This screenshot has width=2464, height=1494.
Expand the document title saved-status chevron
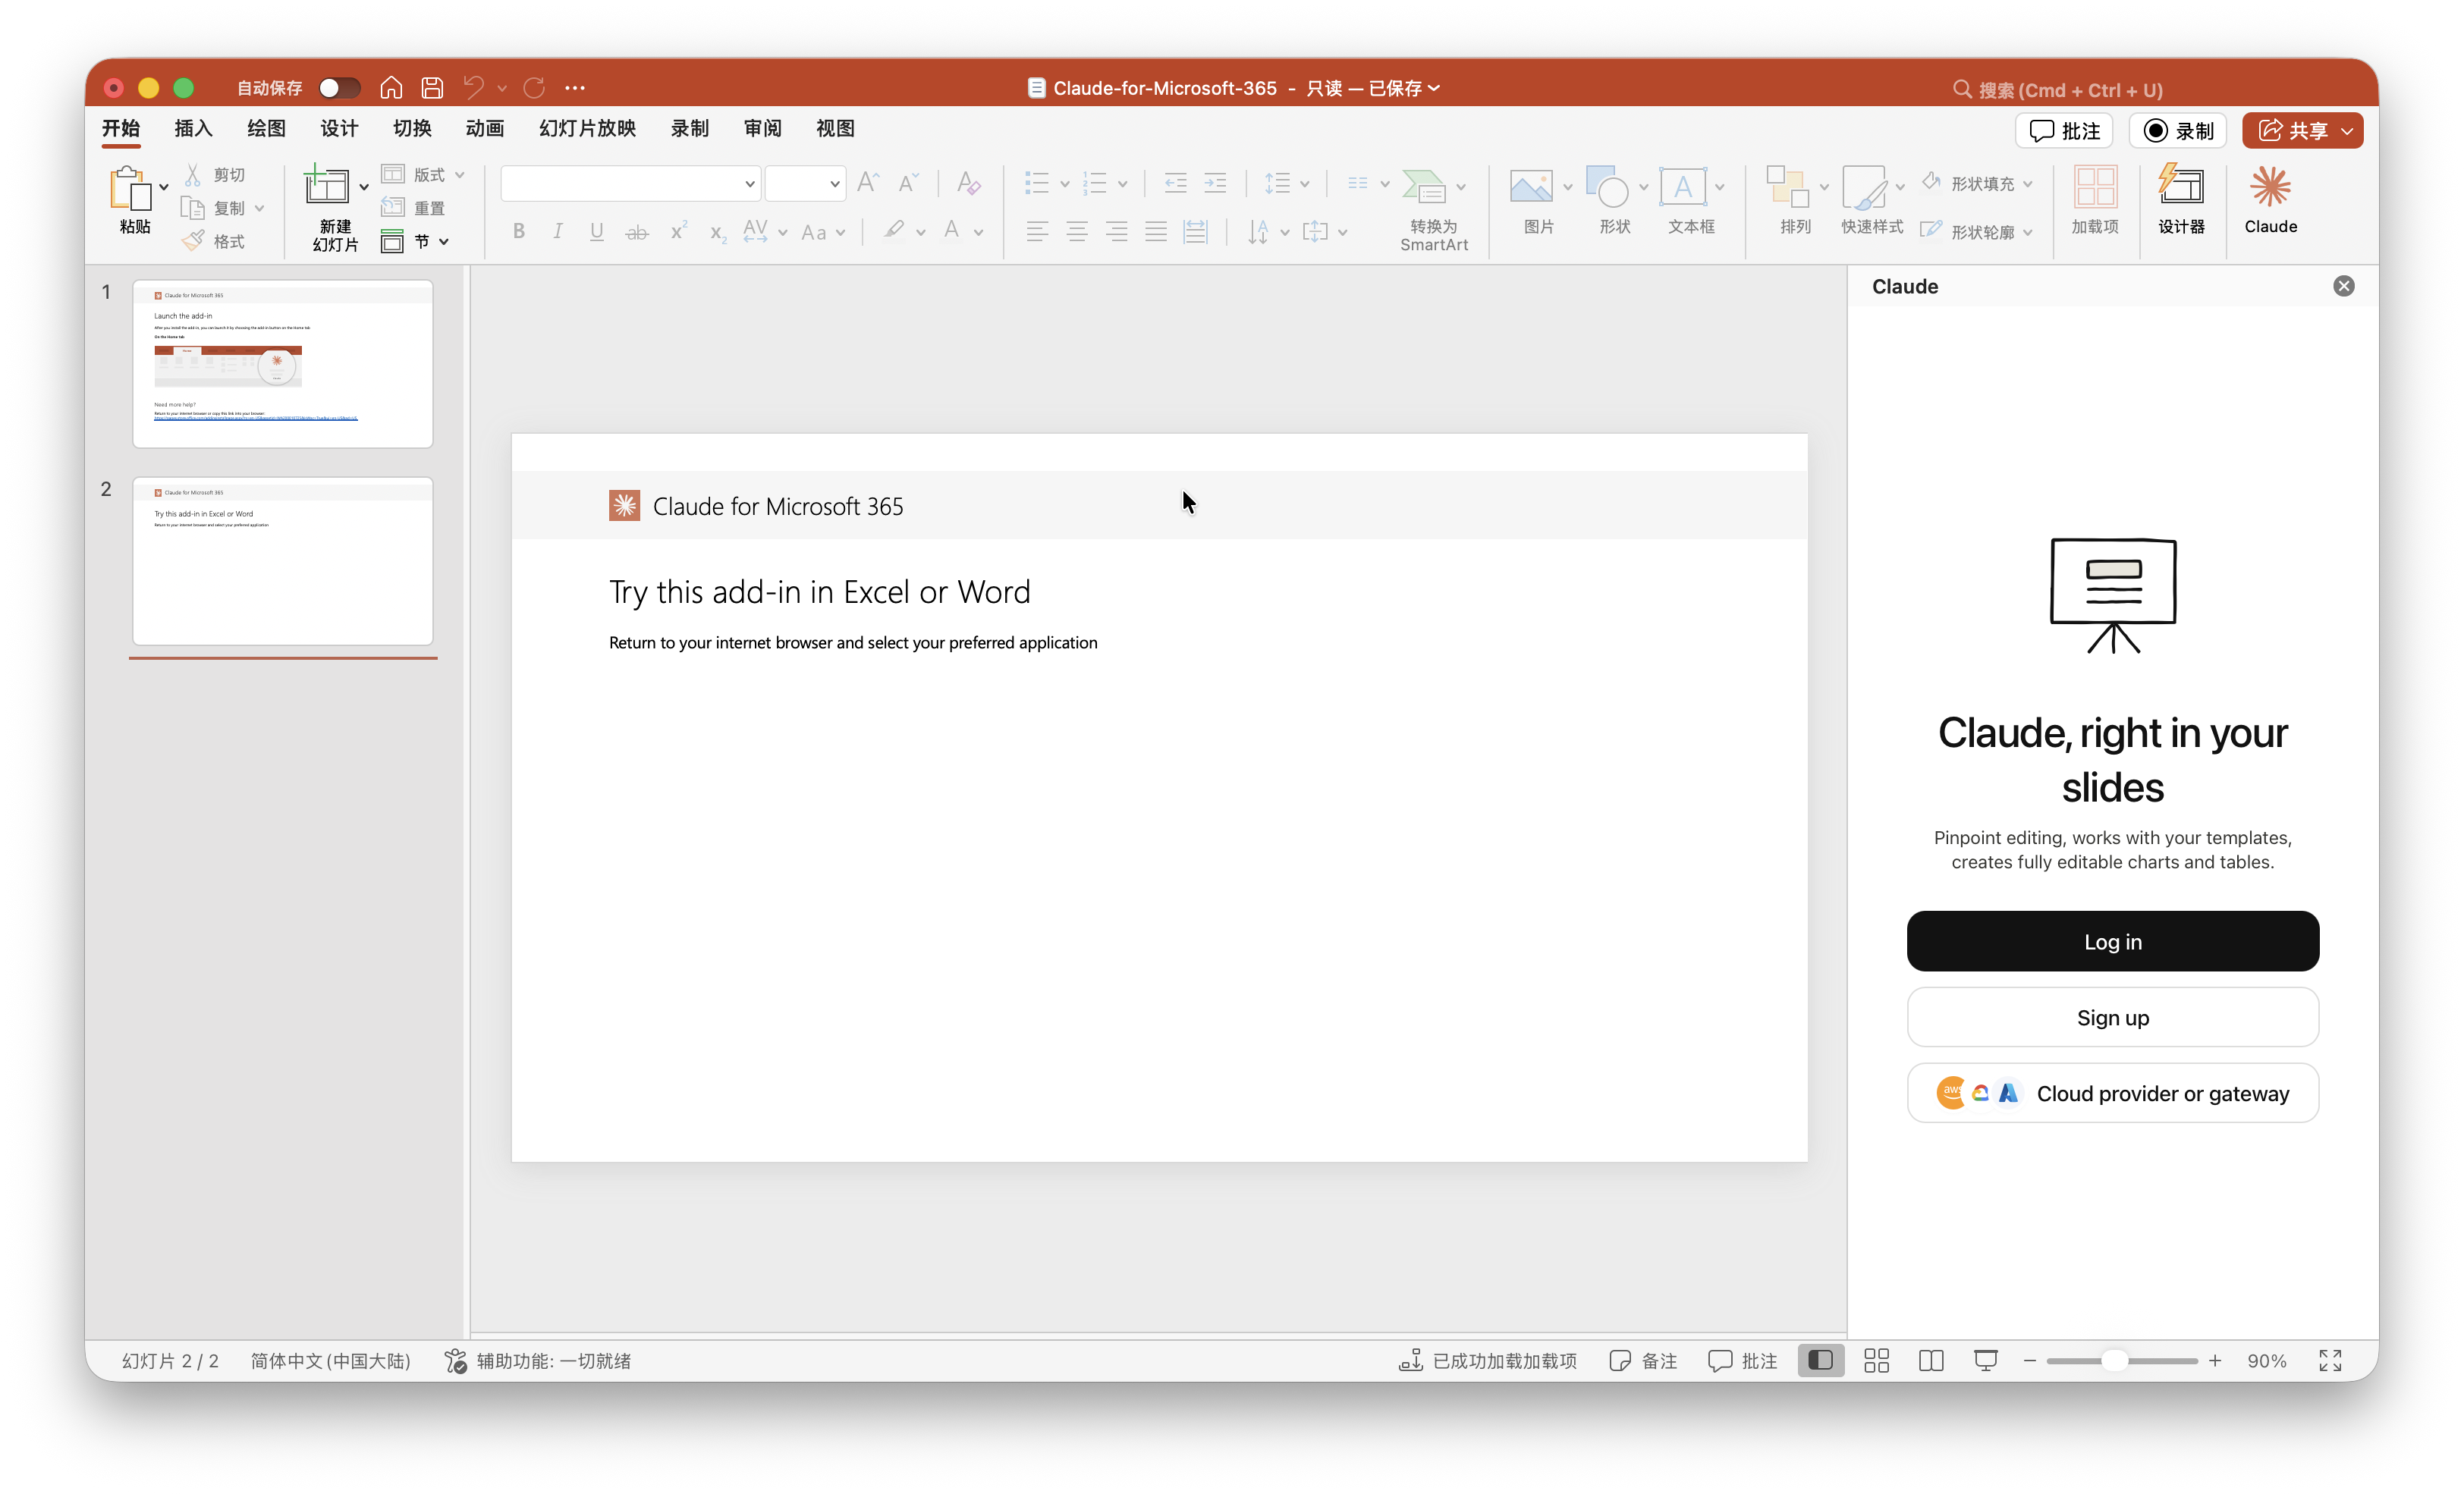(x=1434, y=88)
